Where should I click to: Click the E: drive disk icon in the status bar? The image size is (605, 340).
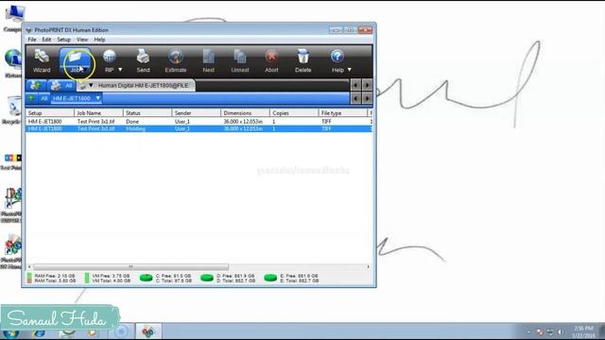tap(270, 278)
